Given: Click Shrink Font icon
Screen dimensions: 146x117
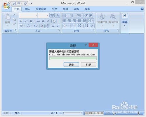Looking at the screenshot, I should 58,26.
